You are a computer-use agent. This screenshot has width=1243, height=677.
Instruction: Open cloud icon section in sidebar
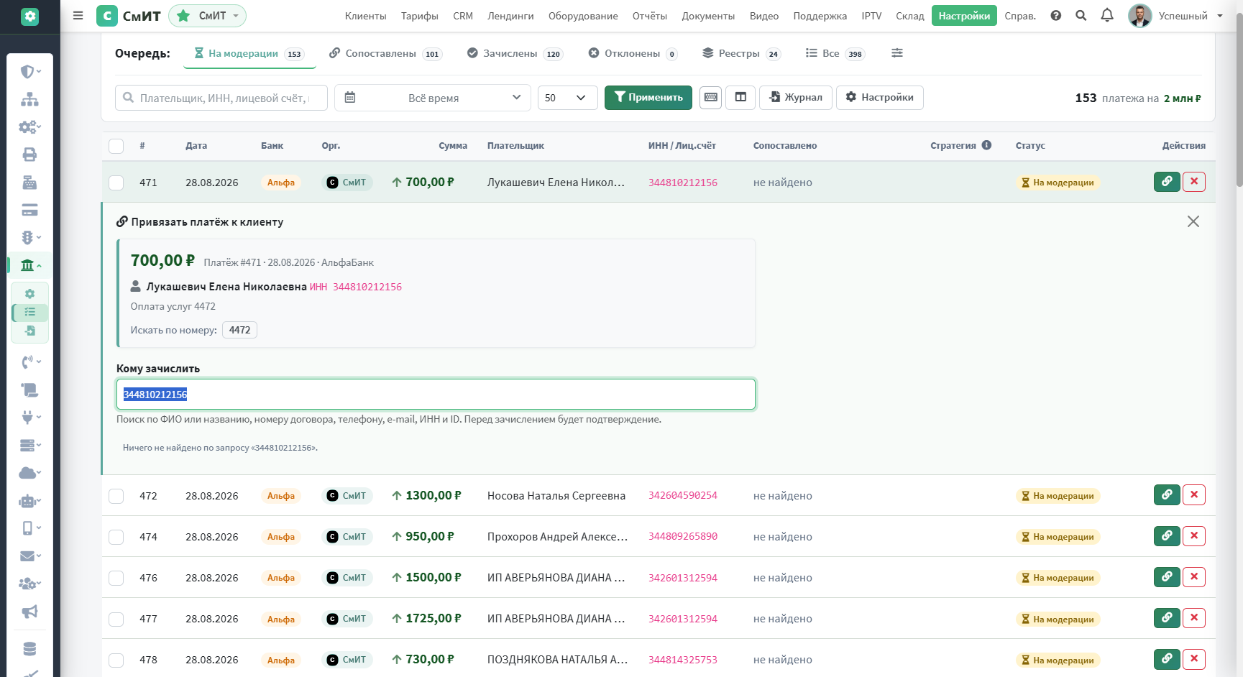[x=29, y=473]
